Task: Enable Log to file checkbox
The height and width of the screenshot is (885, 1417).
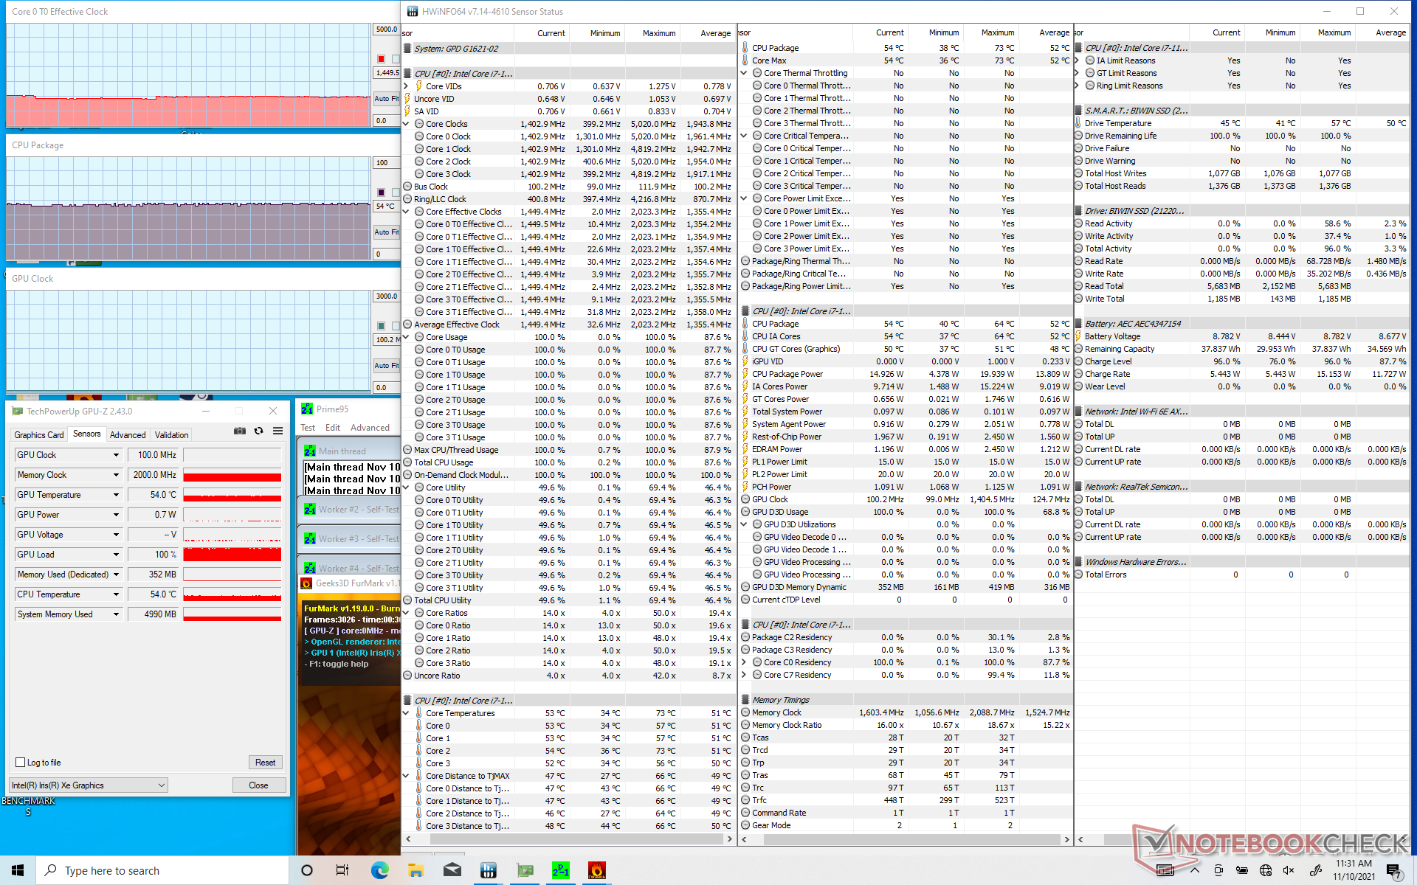Action: (x=21, y=763)
